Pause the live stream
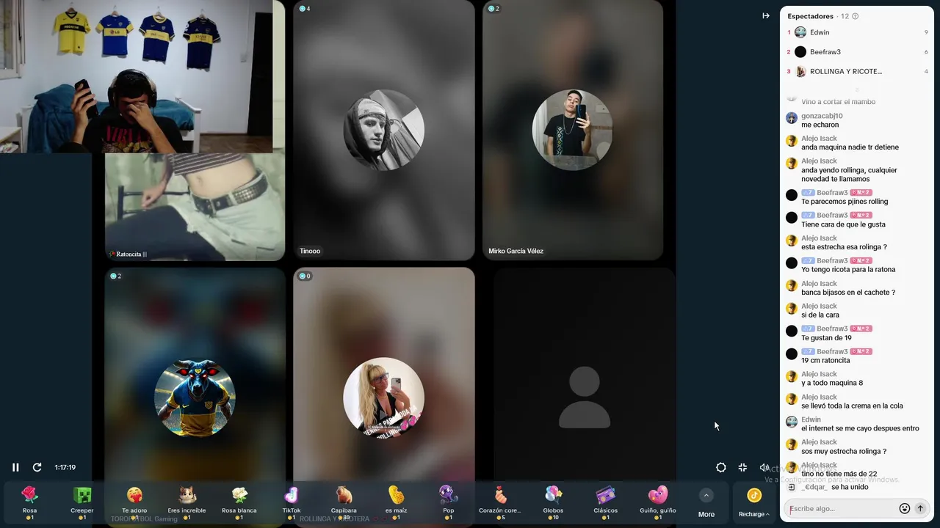The image size is (940, 528). [15, 467]
